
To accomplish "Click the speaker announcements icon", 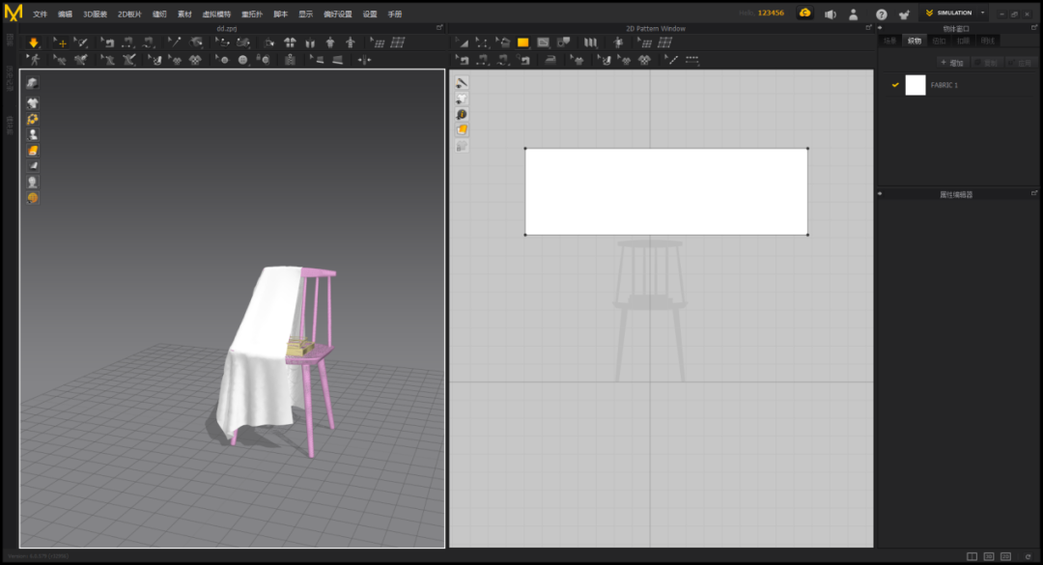I will [x=830, y=14].
